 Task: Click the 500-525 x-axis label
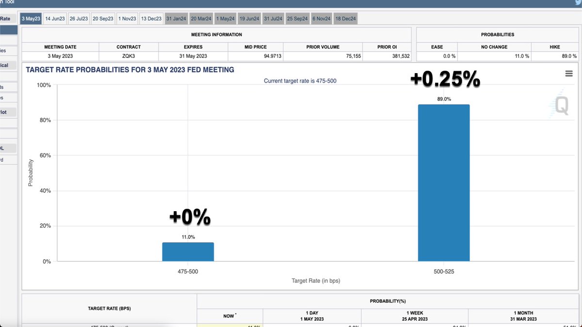point(444,271)
